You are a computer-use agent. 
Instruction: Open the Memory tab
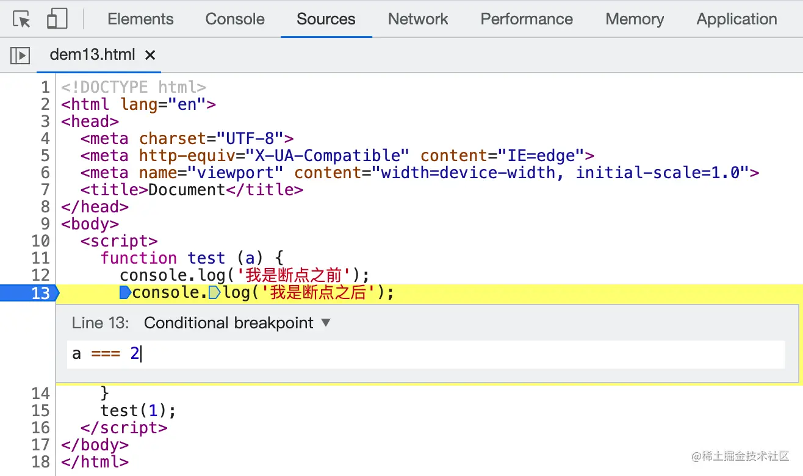click(635, 19)
